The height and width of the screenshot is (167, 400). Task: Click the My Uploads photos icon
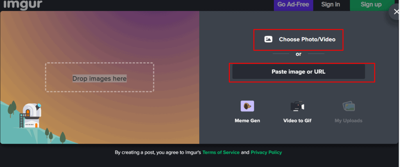tap(348, 106)
